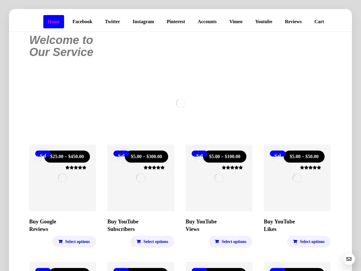The height and width of the screenshot is (271, 361).
Task: Click the $5.00 – $300.00 price label
Action: click(x=146, y=157)
